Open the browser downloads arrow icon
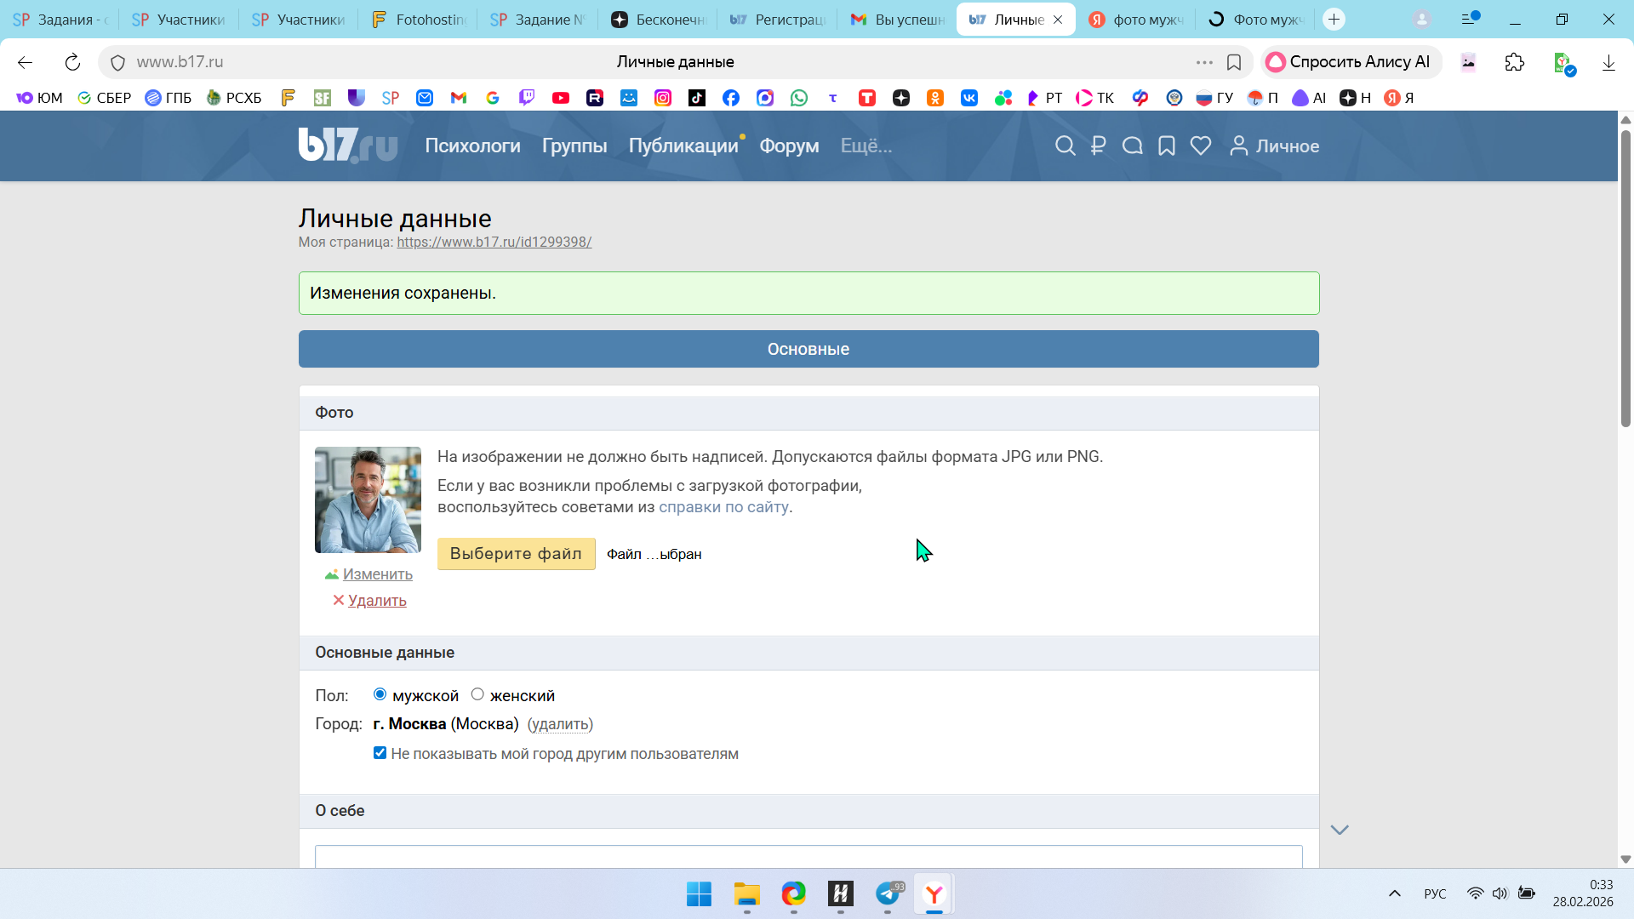 click(x=1608, y=62)
